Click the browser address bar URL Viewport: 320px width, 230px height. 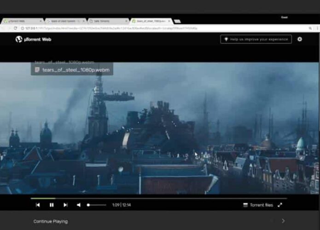(x=111, y=28)
